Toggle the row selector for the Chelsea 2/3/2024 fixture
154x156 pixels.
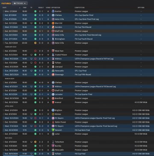click(x=3, y=83)
